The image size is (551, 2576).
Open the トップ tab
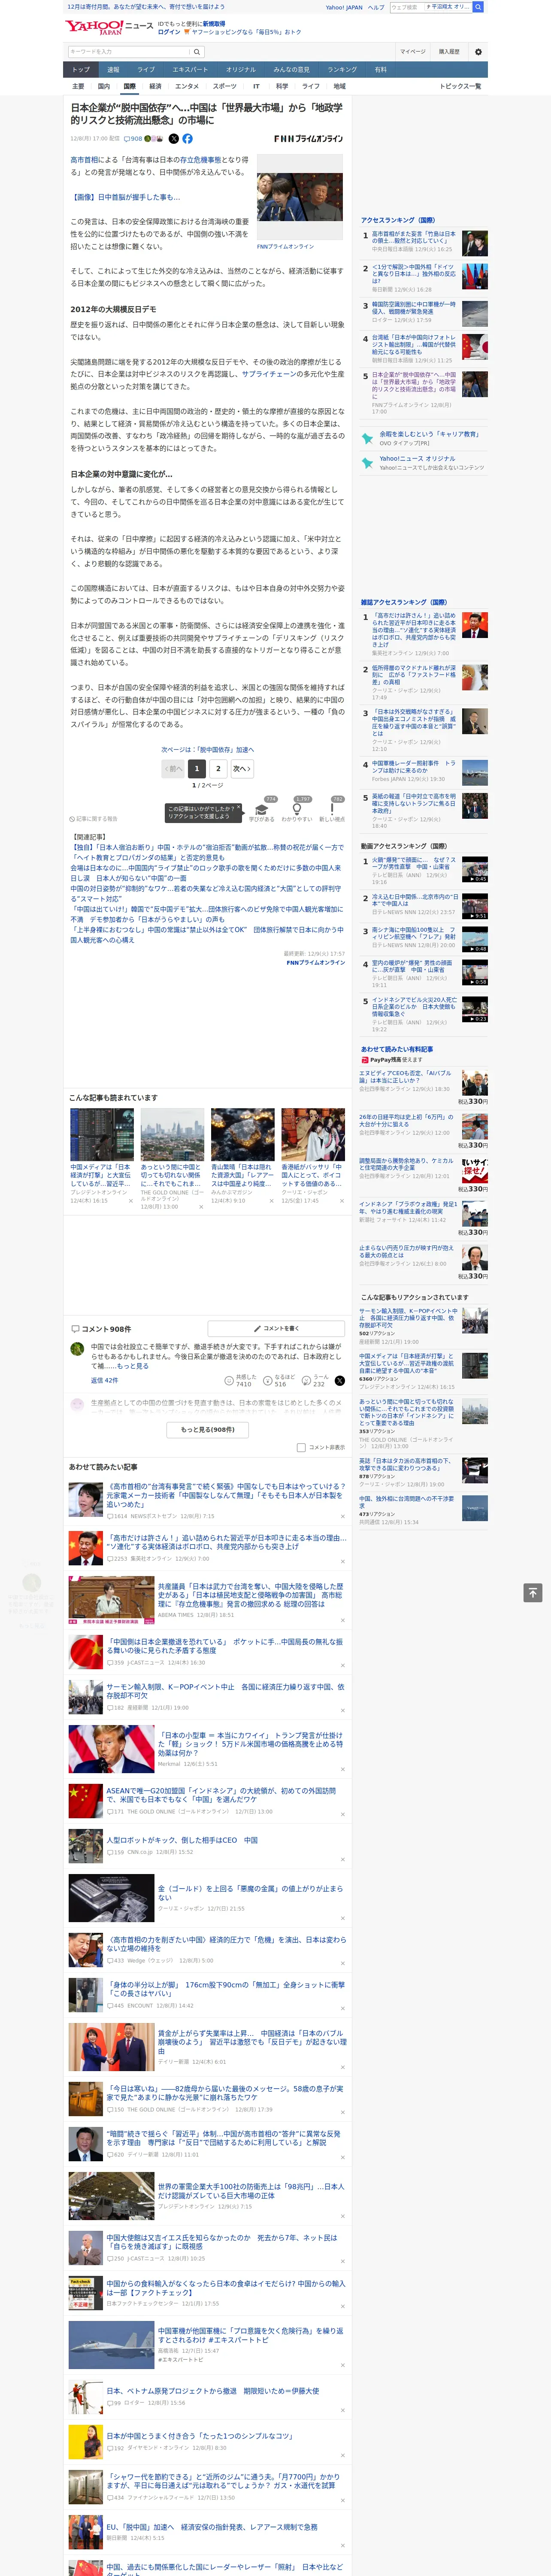[x=81, y=70]
